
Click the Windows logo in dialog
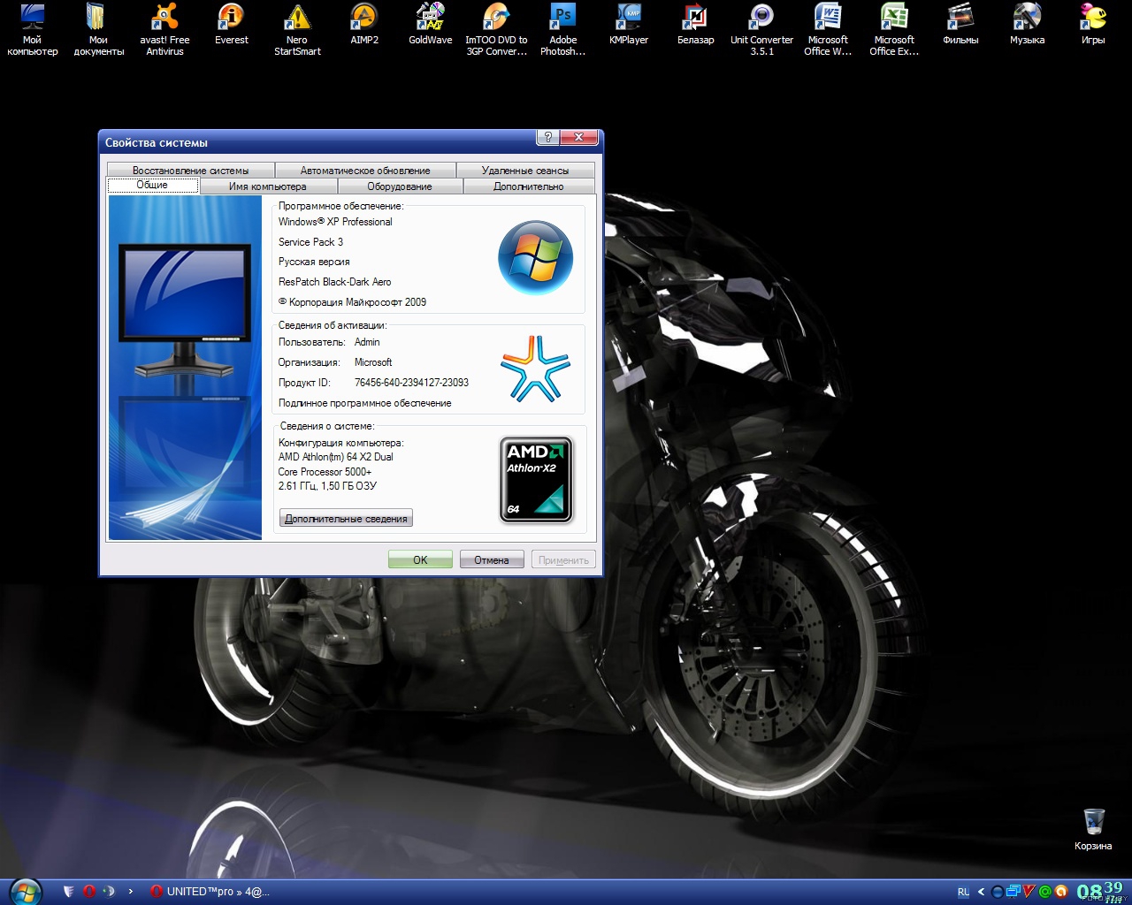point(536,257)
